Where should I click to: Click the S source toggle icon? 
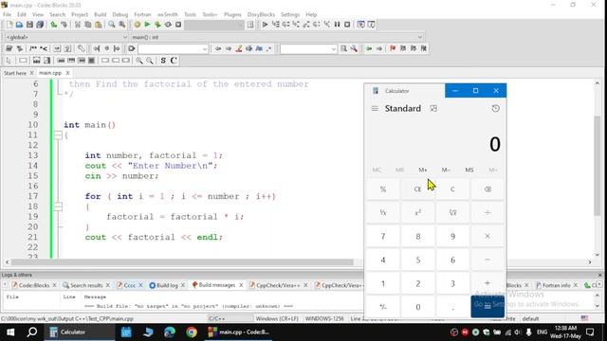click(163, 61)
